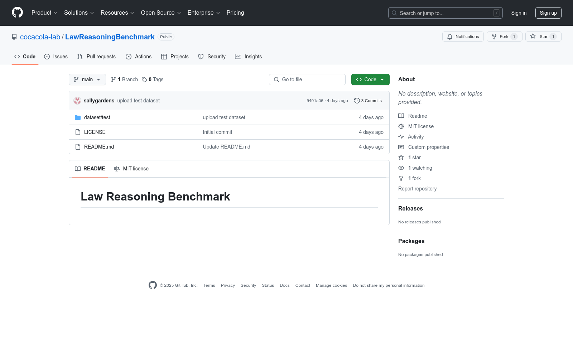Select the README tab in file viewer

coord(90,169)
